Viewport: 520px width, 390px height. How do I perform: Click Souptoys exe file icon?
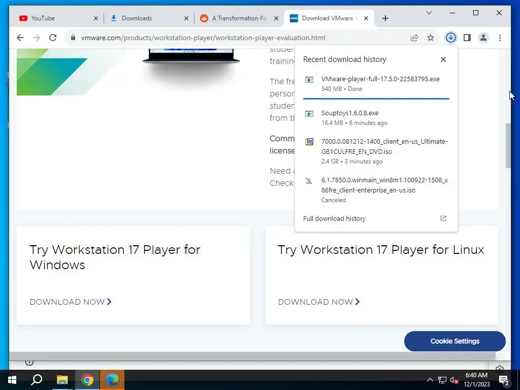coord(309,114)
